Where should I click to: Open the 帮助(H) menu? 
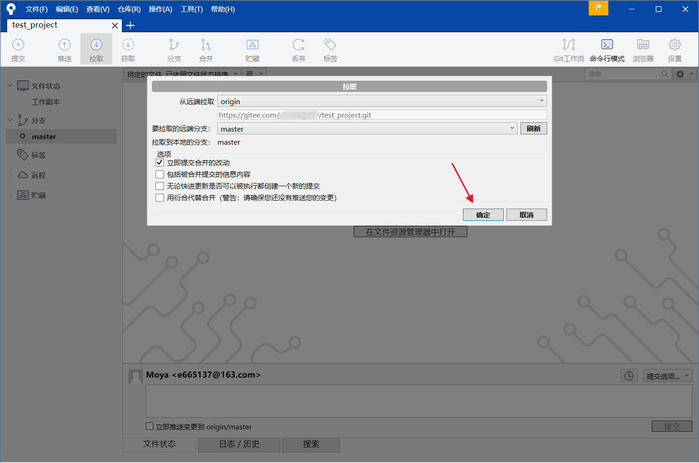(x=223, y=9)
